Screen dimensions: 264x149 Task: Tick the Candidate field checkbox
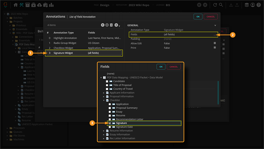click(107, 81)
